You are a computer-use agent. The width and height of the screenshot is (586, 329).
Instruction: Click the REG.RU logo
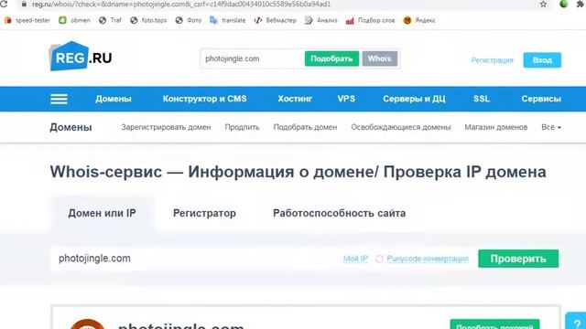81,57
